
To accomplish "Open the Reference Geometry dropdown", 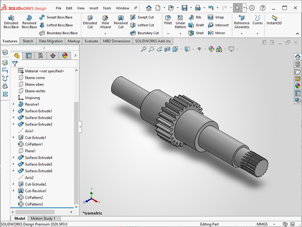I will coord(242,33).
